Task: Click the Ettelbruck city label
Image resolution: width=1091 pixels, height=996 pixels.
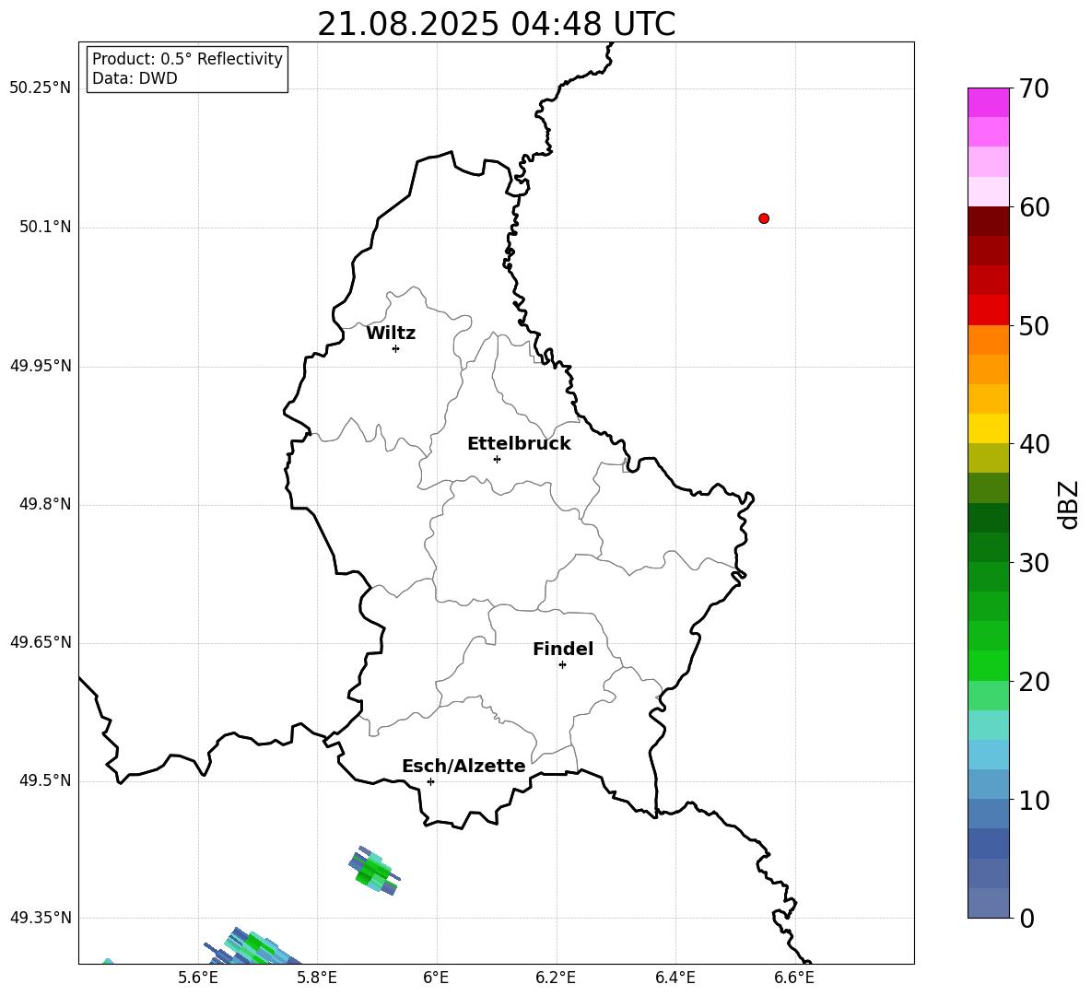Action: pyautogui.click(x=519, y=444)
